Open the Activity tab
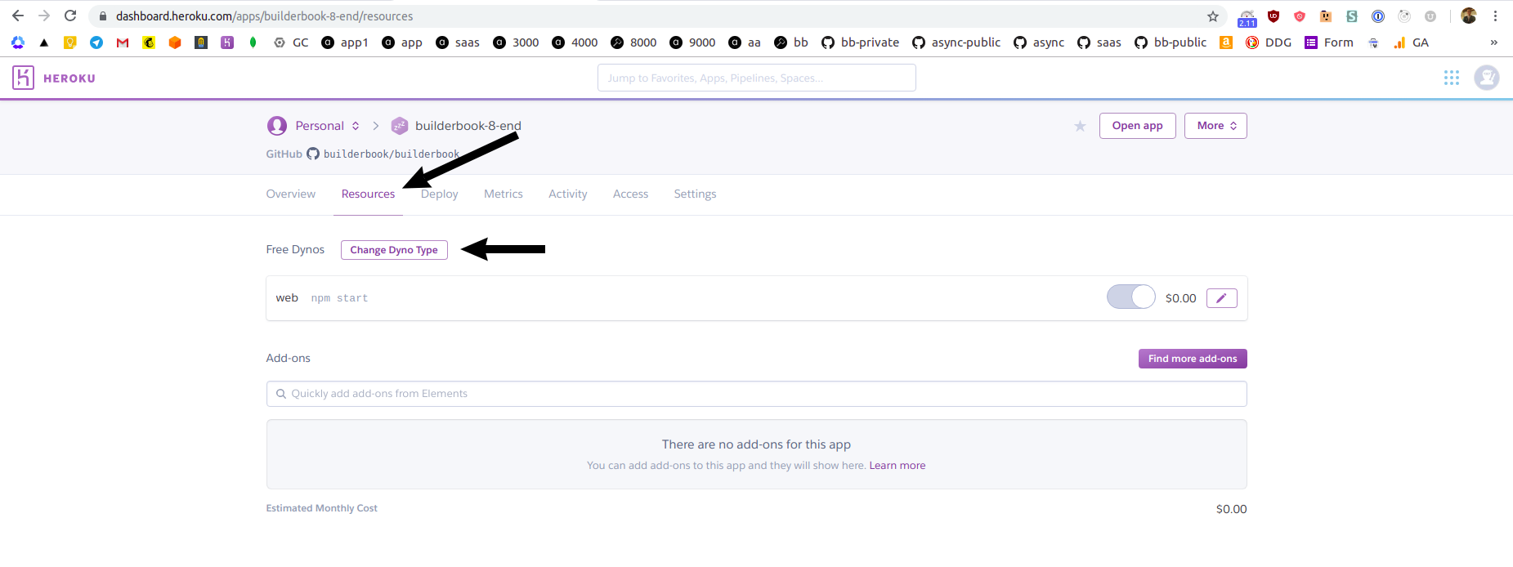1513x567 pixels. [x=568, y=194]
